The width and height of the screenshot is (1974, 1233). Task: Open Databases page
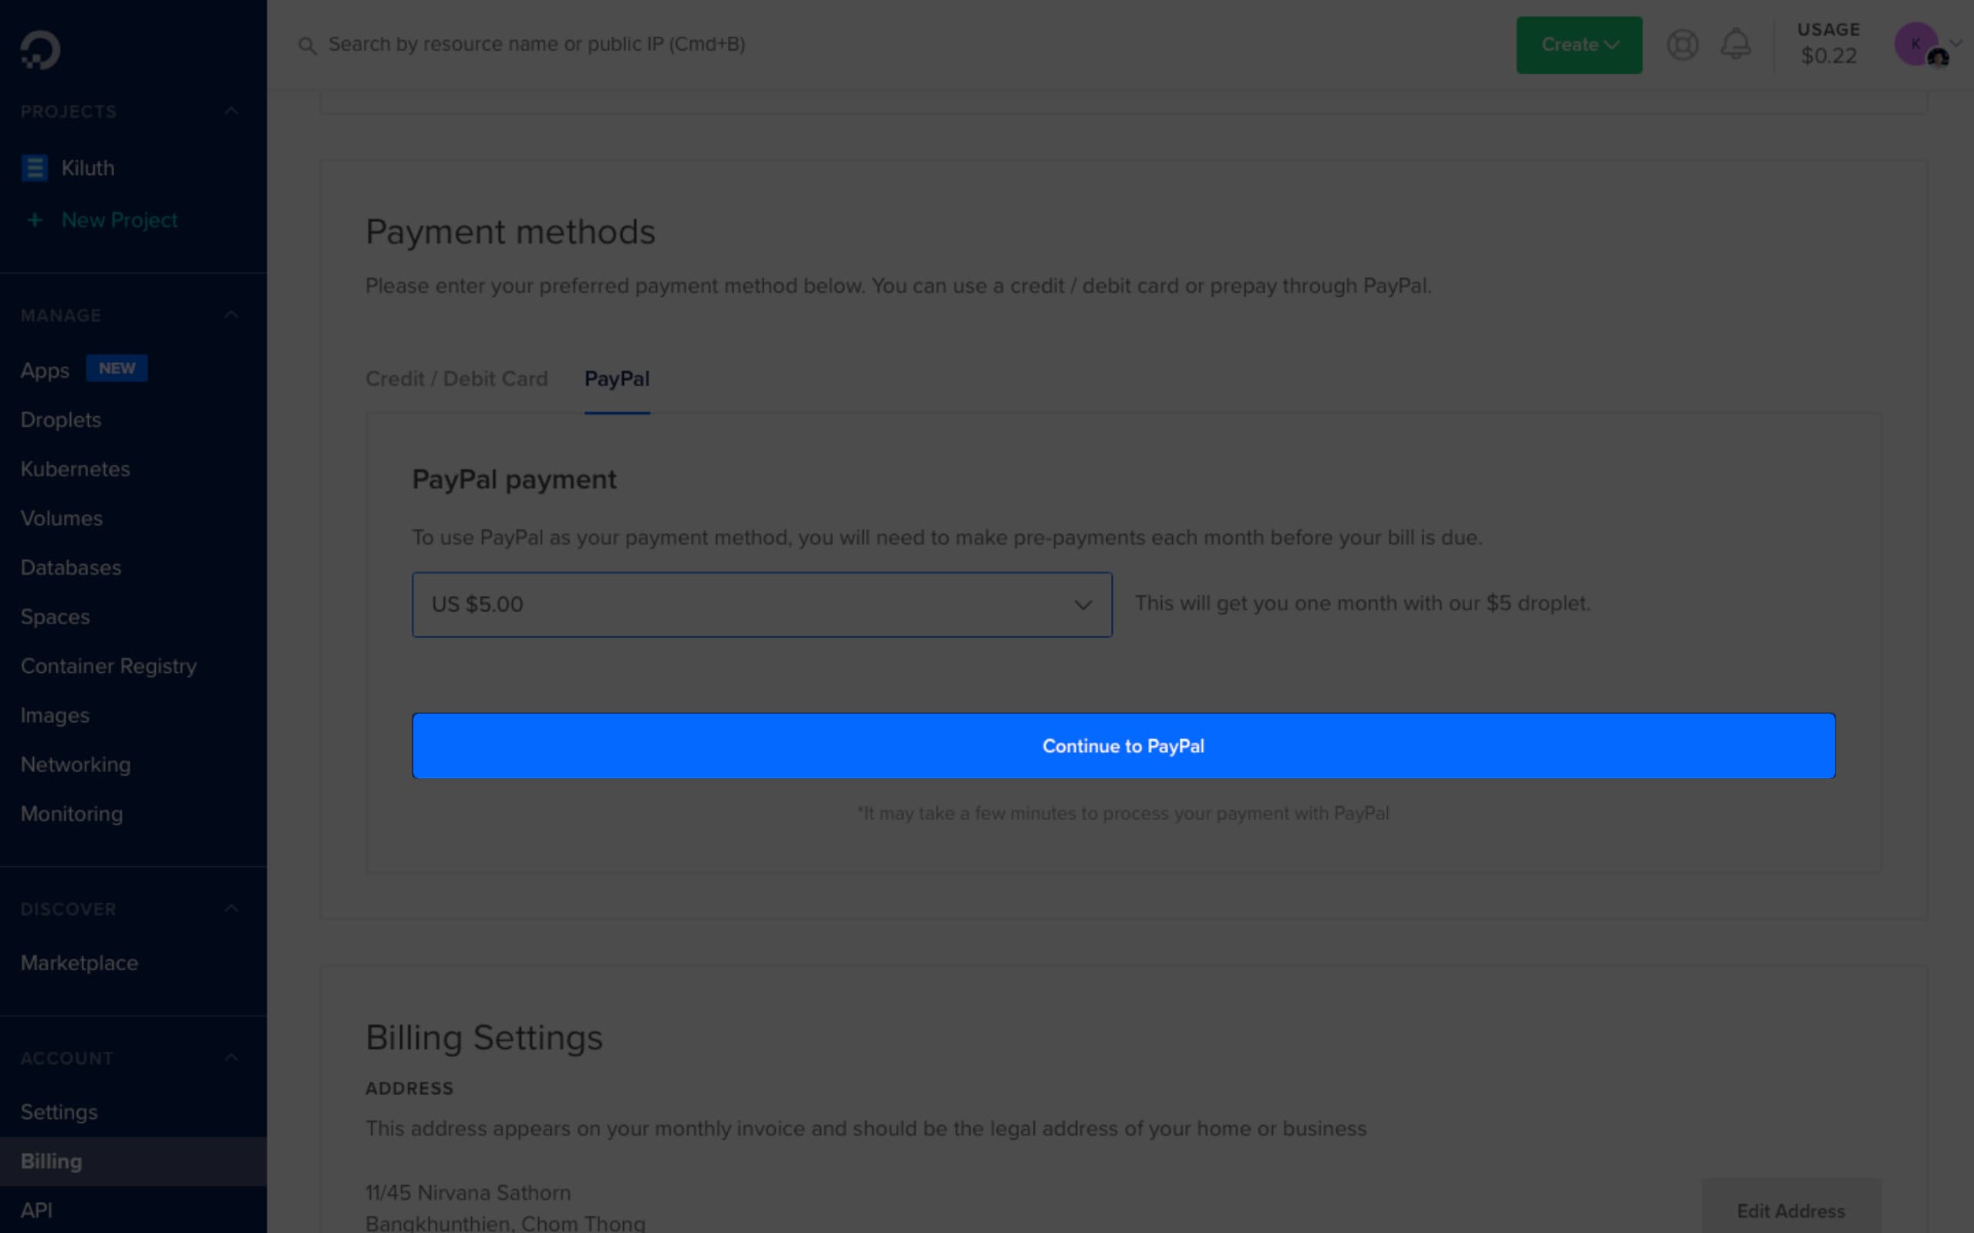pyautogui.click(x=71, y=568)
